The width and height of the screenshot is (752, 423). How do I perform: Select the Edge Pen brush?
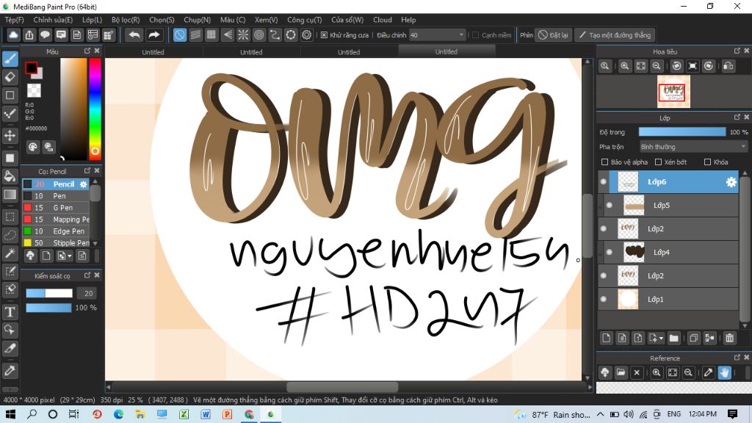coord(57,231)
